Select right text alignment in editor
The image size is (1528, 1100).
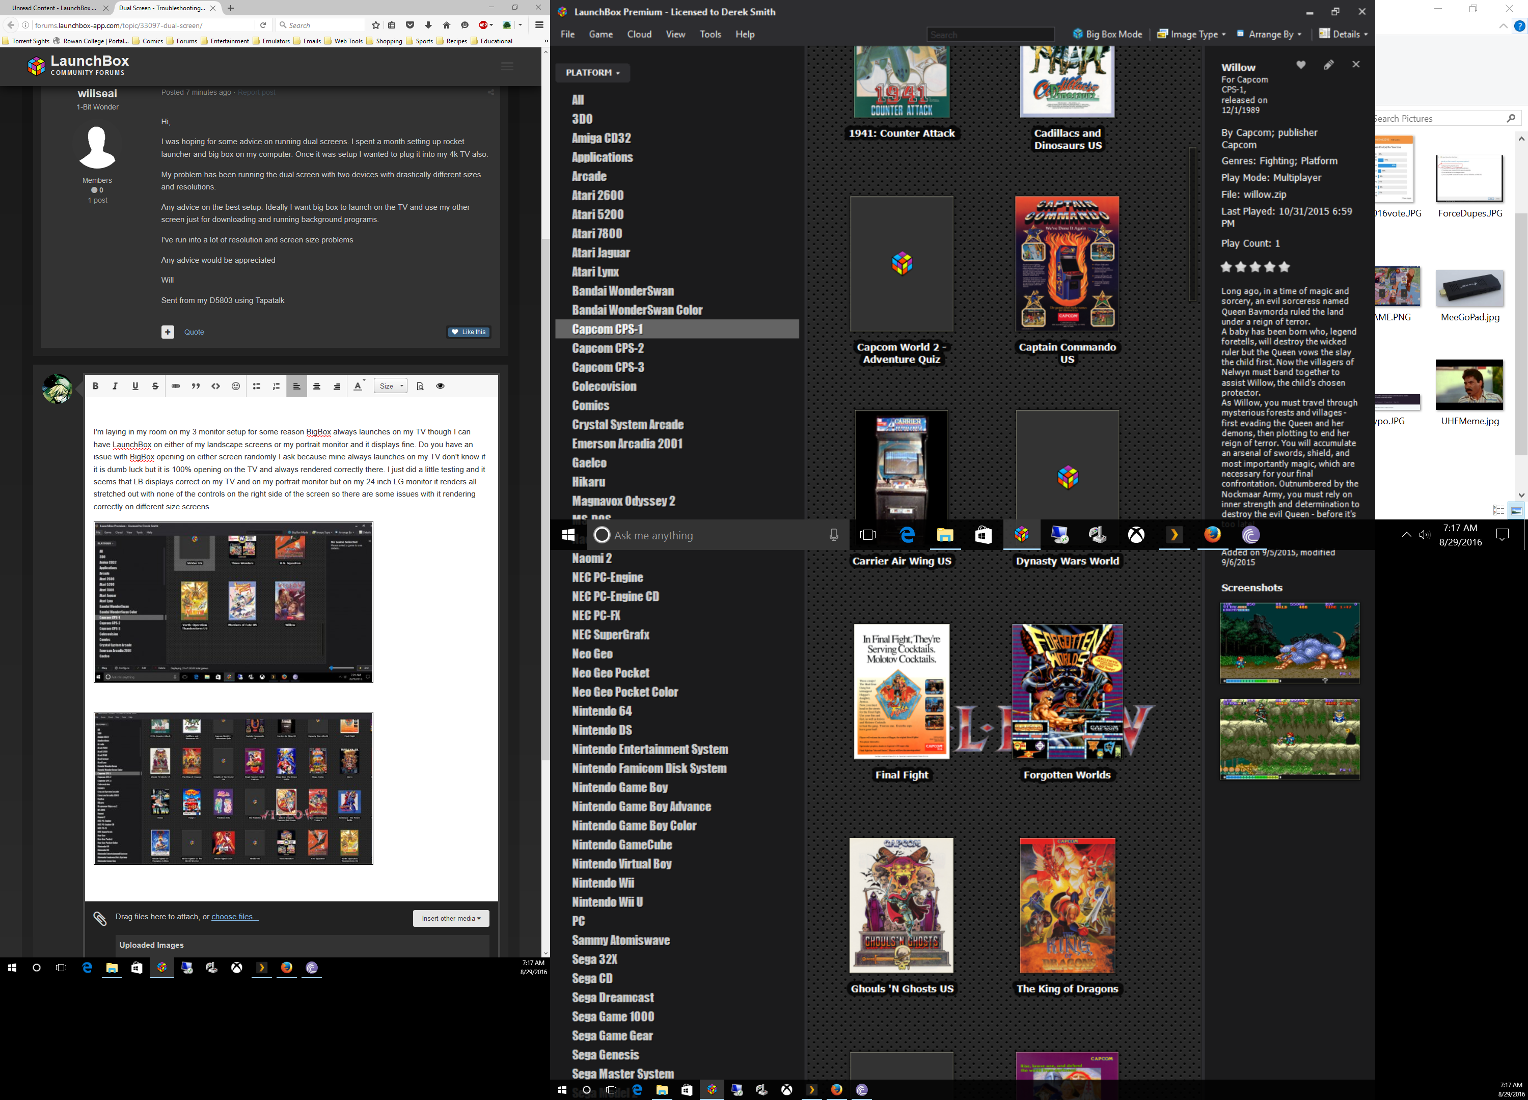coord(337,386)
